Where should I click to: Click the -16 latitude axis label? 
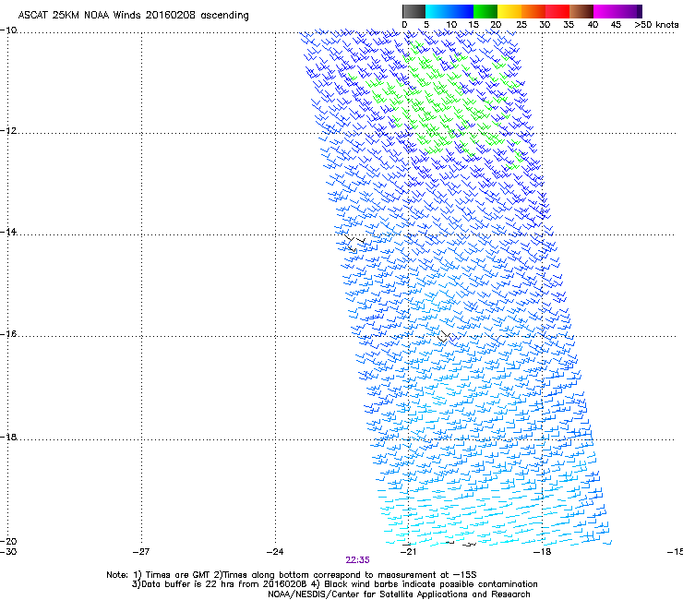pos(8,334)
